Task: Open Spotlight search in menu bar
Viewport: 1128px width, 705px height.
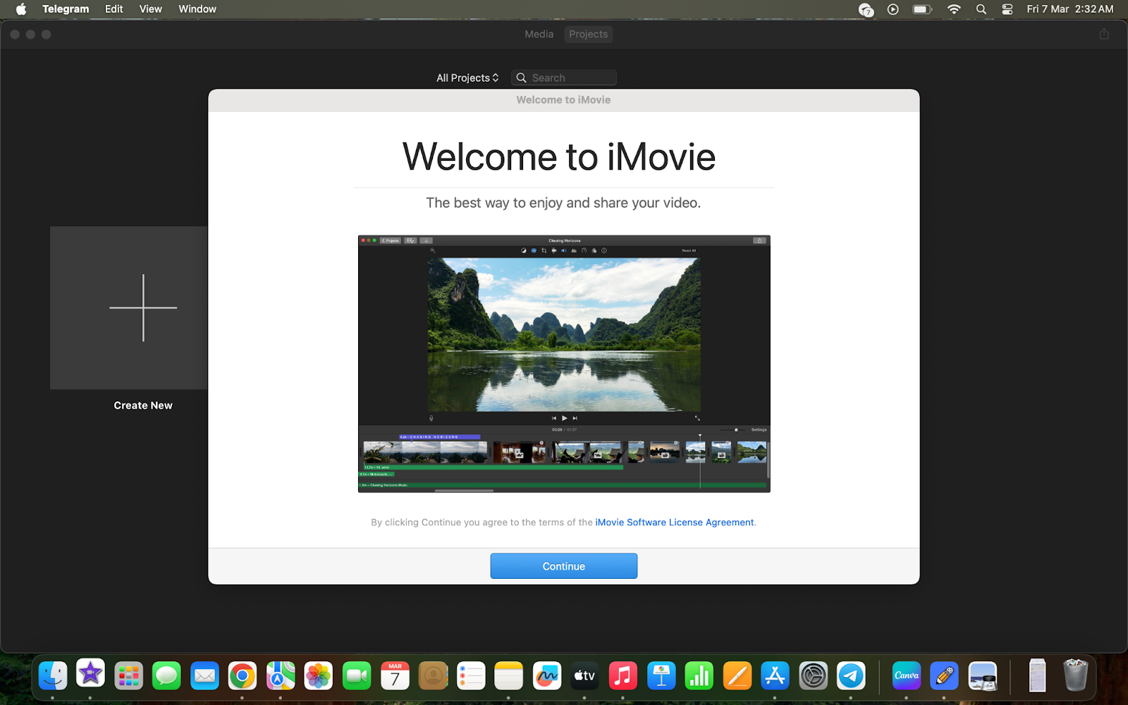Action: click(981, 9)
